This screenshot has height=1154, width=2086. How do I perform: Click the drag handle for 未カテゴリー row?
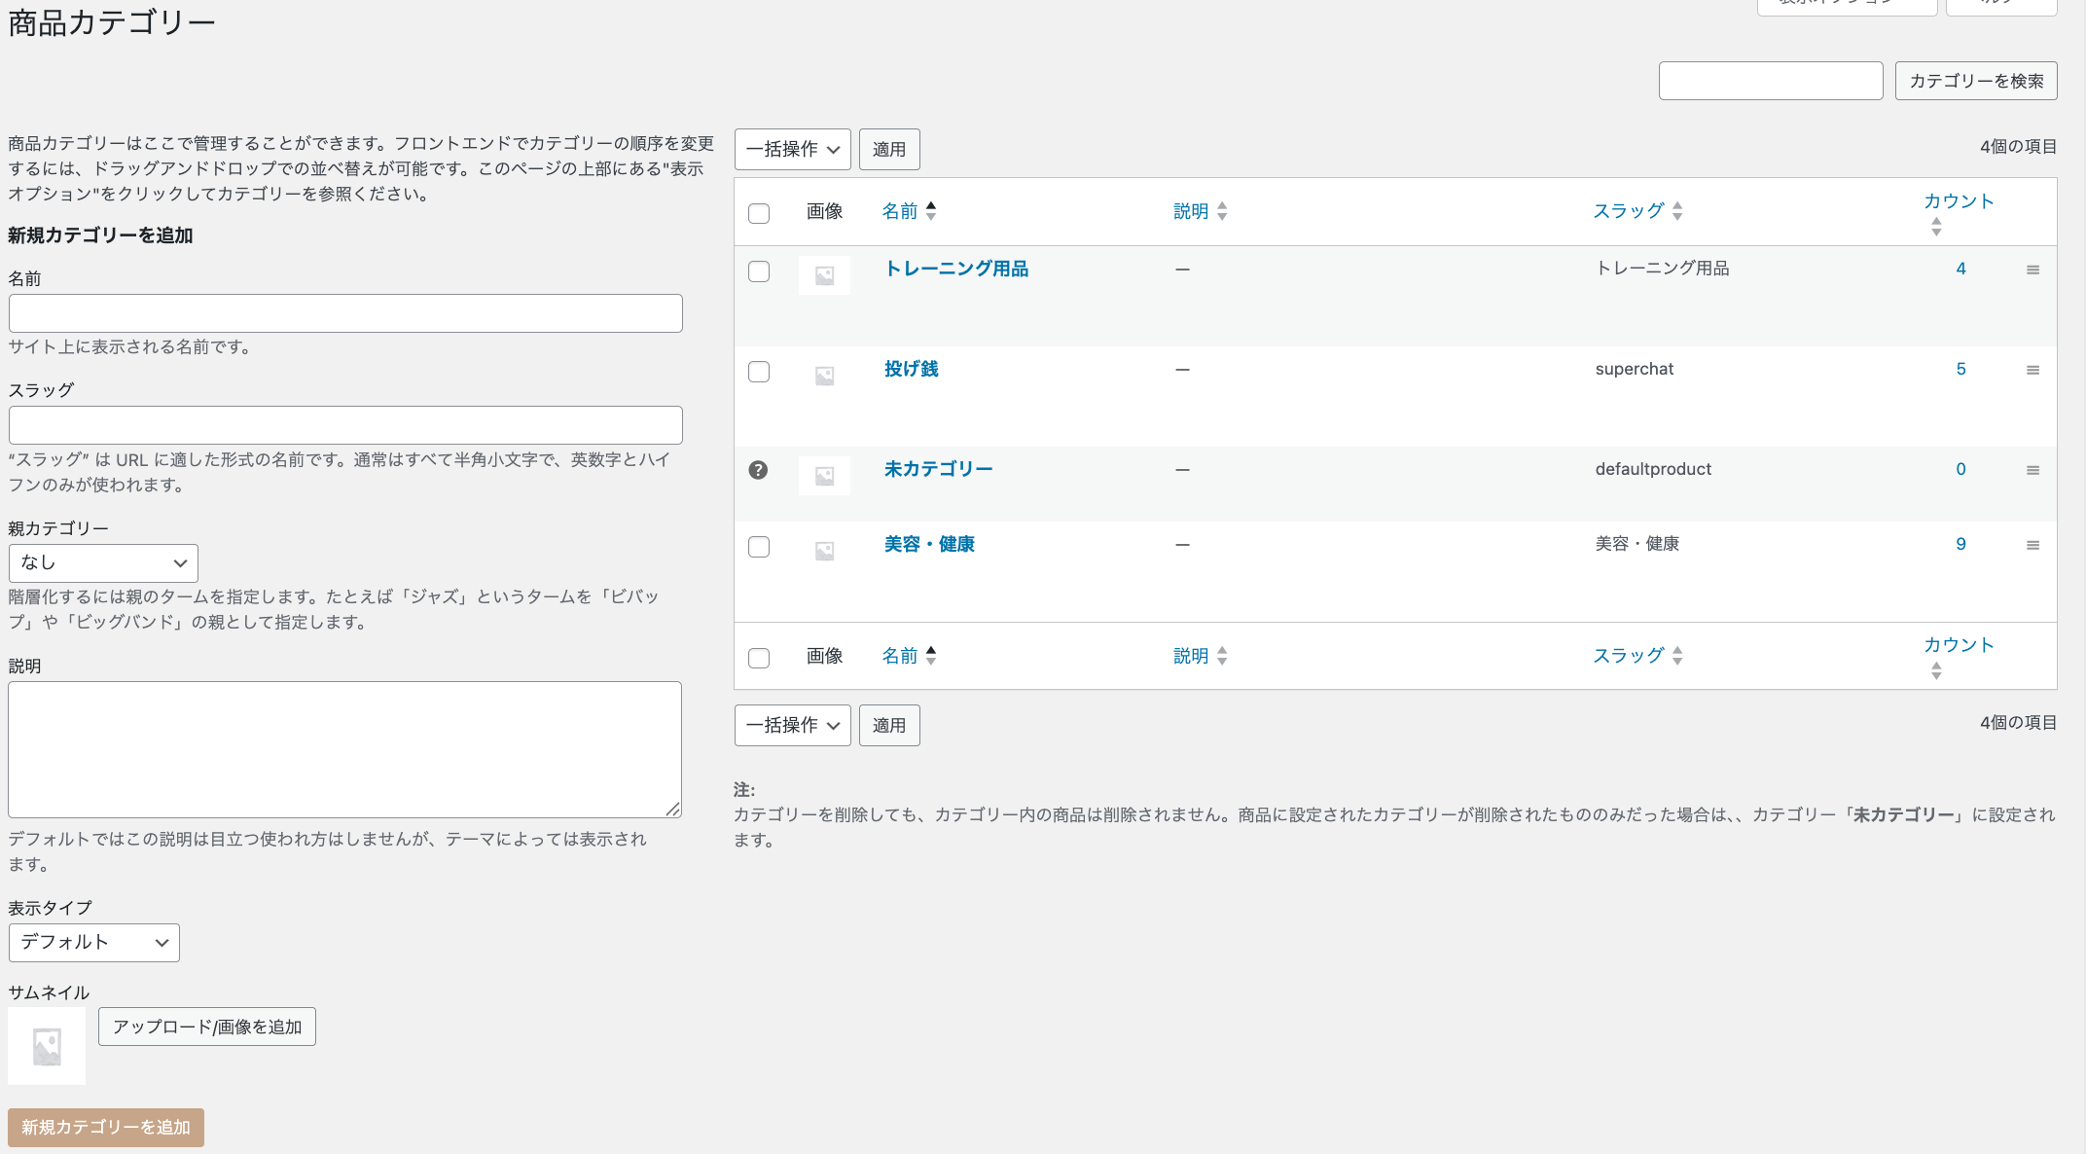point(2032,470)
